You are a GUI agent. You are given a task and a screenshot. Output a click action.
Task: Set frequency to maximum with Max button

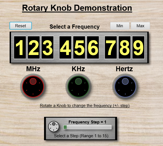pyautogui.click(x=140, y=26)
